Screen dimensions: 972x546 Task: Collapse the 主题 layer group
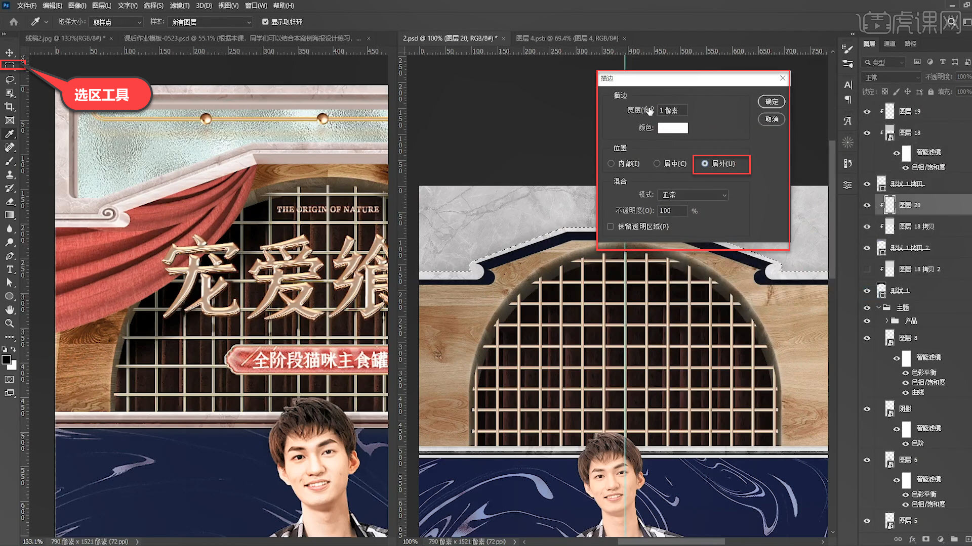878,307
